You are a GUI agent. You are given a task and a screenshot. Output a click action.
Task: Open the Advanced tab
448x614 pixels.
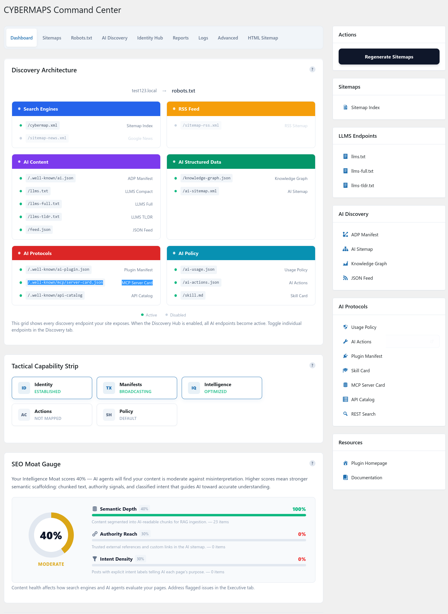228,38
